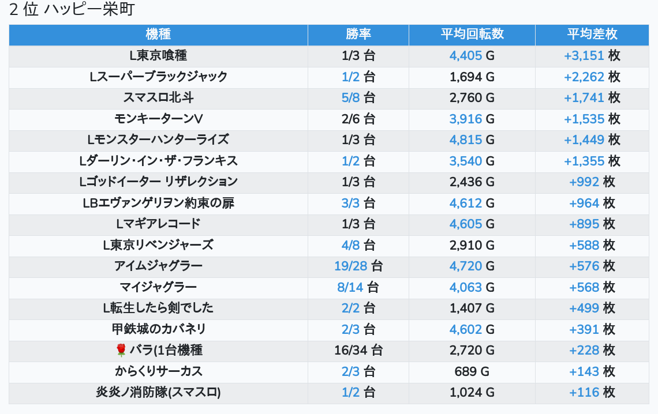Click the 2 位 ハッピー栄町 heading

(x=72, y=9)
